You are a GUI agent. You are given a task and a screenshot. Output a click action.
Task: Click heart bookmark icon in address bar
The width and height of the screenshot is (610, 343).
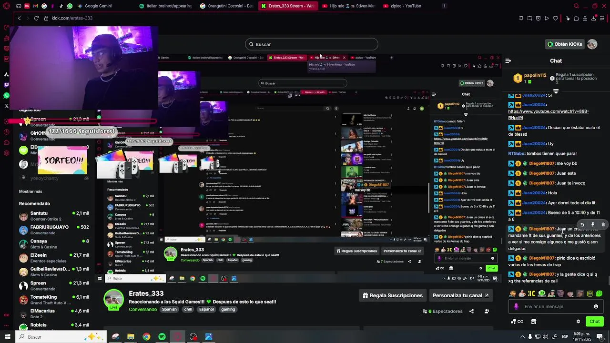(555, 18)
